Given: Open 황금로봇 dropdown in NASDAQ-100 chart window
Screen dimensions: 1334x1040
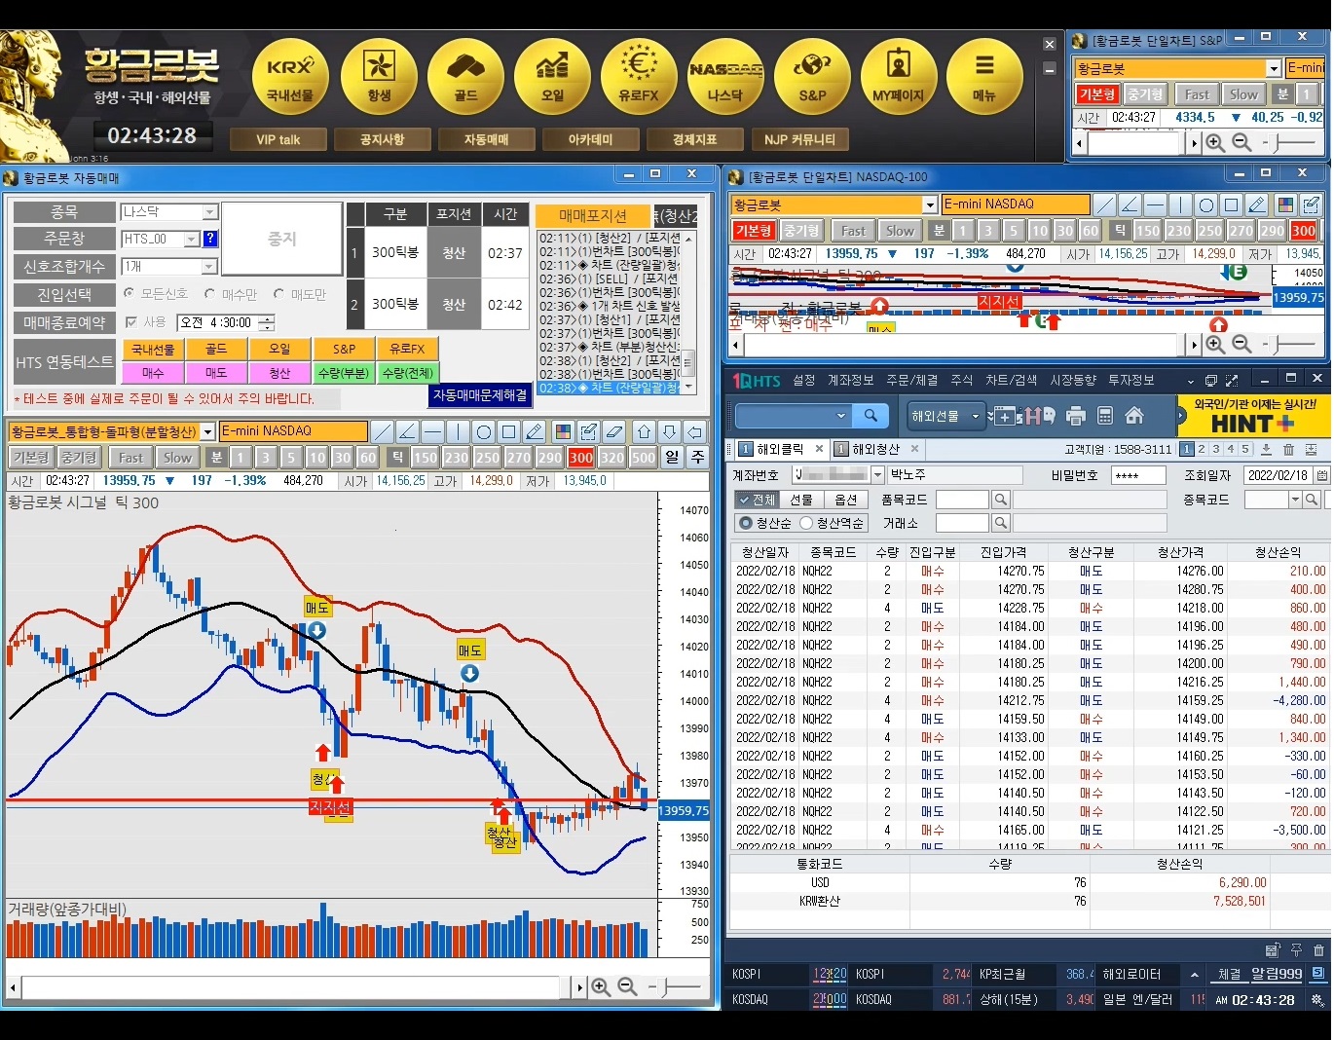Looking at the screenshot, I should click(930, 204).
